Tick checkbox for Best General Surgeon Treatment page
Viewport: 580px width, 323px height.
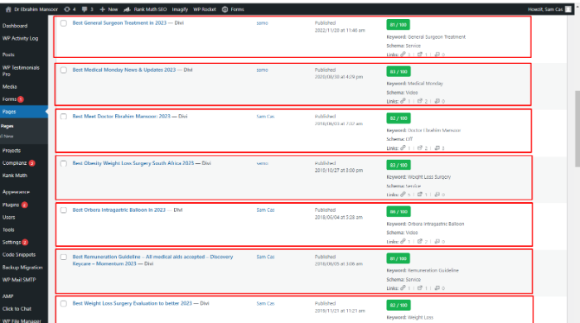click(64, 23)
